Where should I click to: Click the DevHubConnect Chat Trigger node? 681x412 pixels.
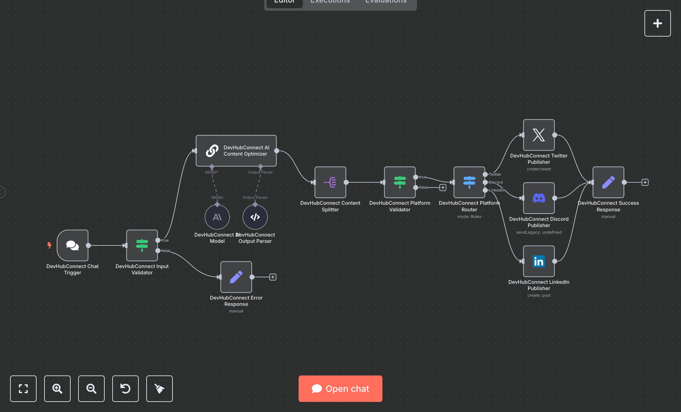73,245
